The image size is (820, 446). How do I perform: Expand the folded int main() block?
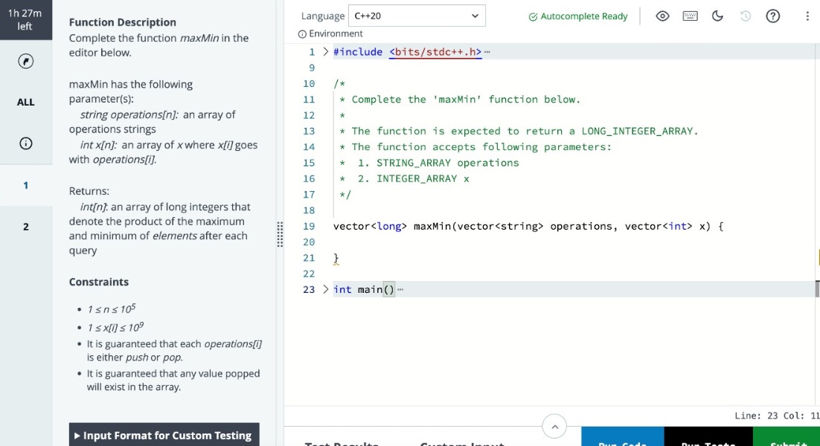pos(325,289)
